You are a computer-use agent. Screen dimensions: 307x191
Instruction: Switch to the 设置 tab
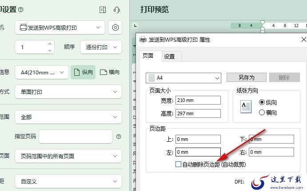tap(170, 57)
